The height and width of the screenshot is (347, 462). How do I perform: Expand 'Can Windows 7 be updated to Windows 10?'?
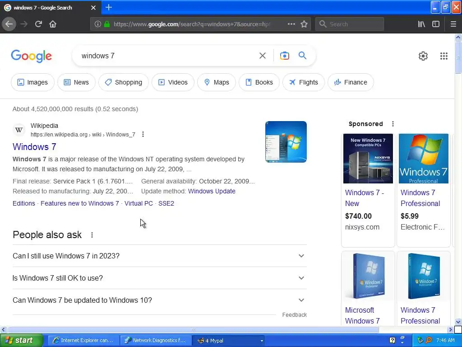pyautogui.click(x=160, y=300)
